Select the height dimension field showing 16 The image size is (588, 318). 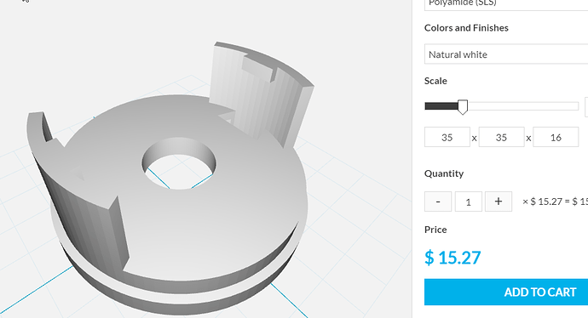[556, 137]
